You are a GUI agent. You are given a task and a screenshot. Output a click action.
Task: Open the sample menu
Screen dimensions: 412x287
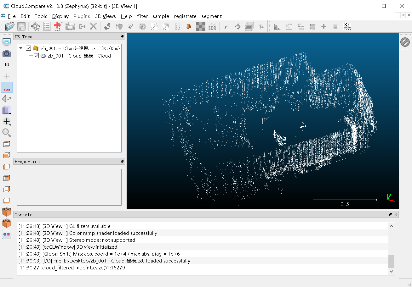click(x=161, y=16)
